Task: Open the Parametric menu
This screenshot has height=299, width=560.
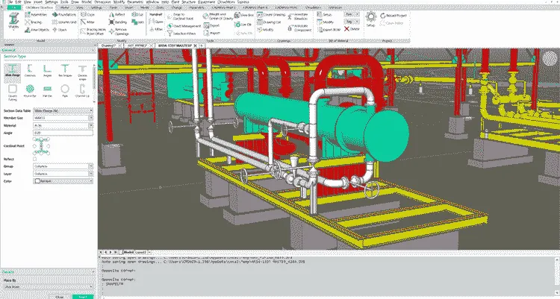Action: (135, 1)
